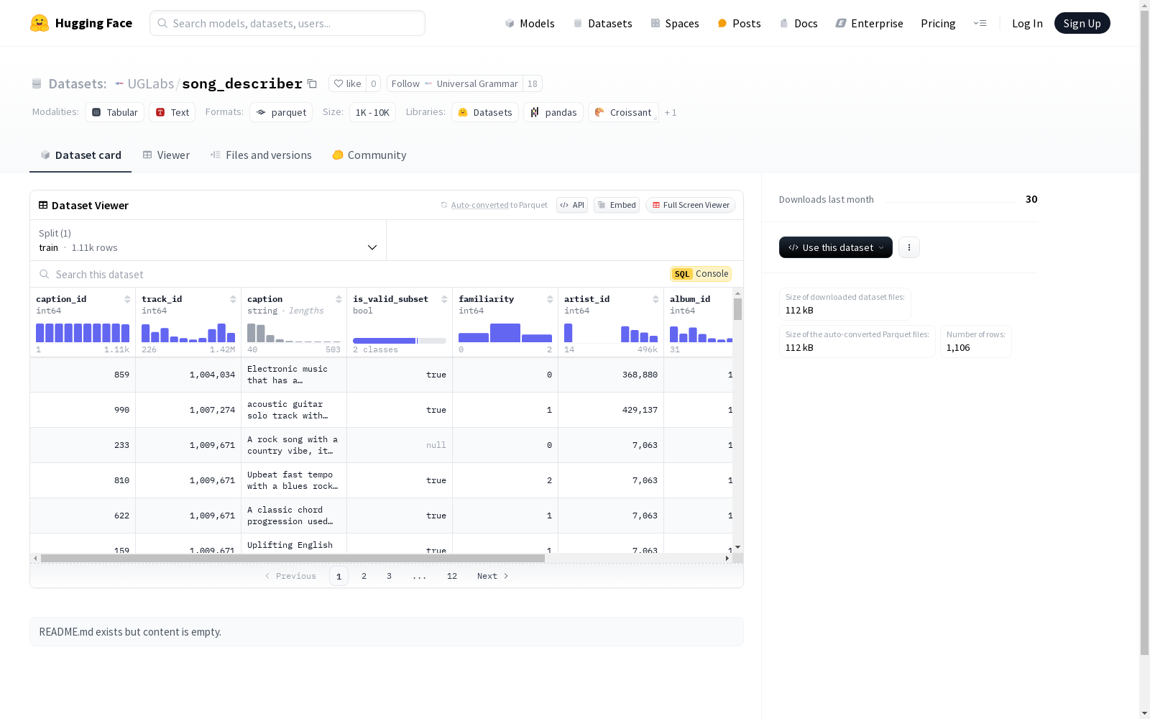This screenshot has height=719, width=1150.
Task: Click the like count 0
Action: (x=374, y=83)
